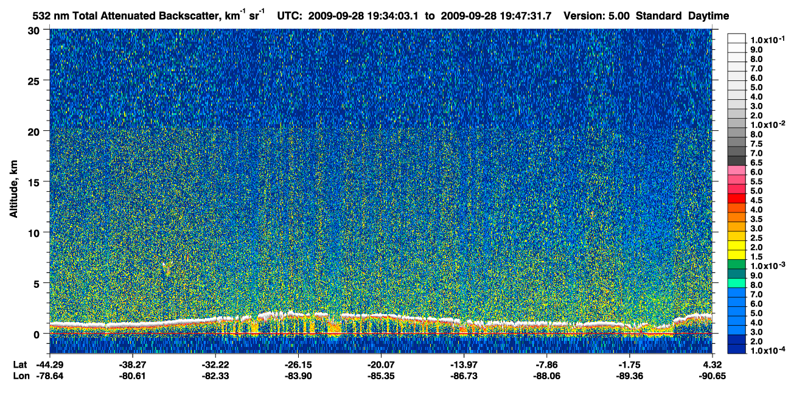The height and width of the screenshot is (406, 791).
Task: Click the "Version: 5.00" text
Action: pos(598,16)
